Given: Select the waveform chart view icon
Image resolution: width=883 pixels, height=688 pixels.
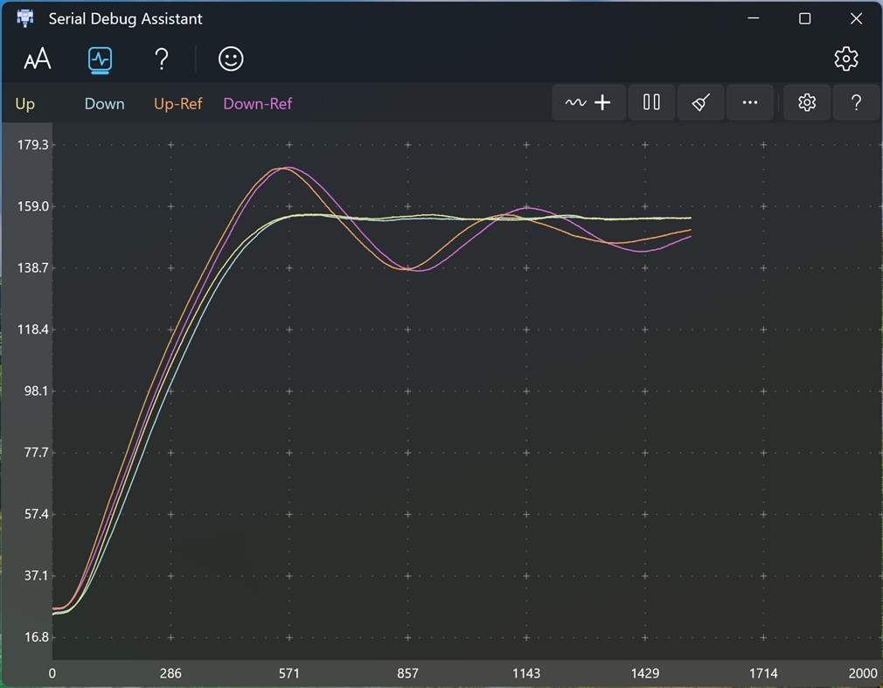Looking at the screenshot, I should tap(101, 59).
